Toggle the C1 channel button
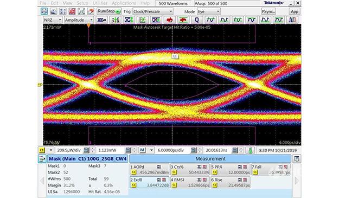Viewport: 339px width, 198px height. [42, 150]
